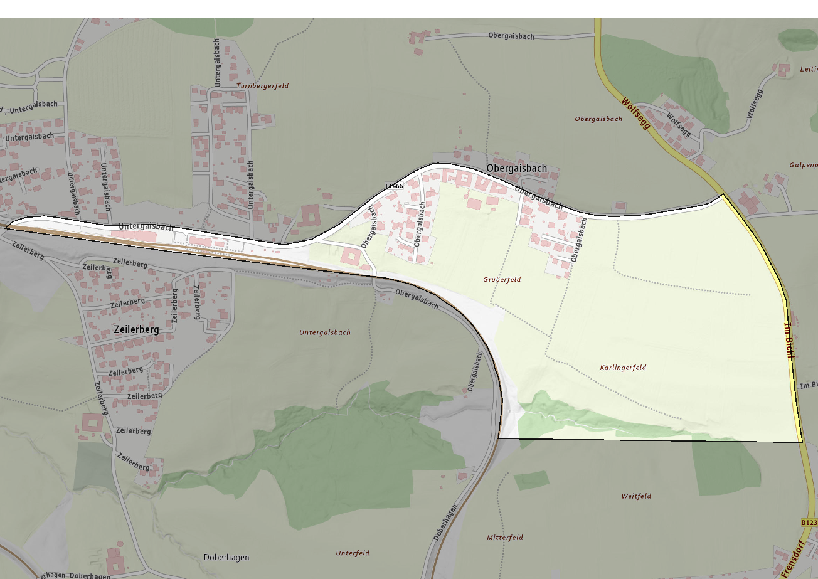Viewport: 818px width, 579px height.
Task: Click the Weitfeld field label
Action: 636,496
